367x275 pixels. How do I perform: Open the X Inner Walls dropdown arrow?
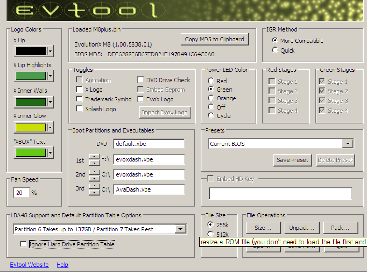pos(50,102)
